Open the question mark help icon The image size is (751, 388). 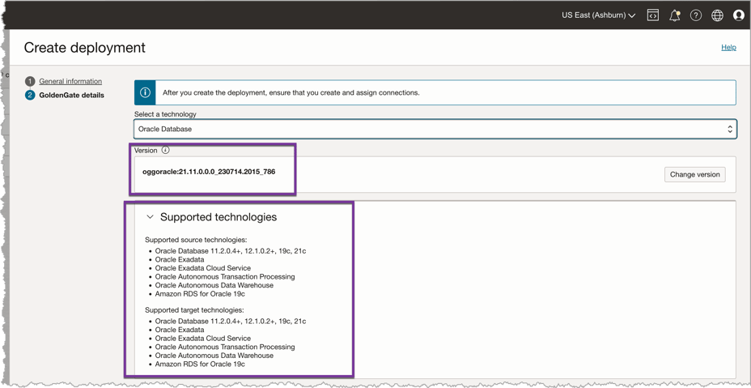[696, 15]
